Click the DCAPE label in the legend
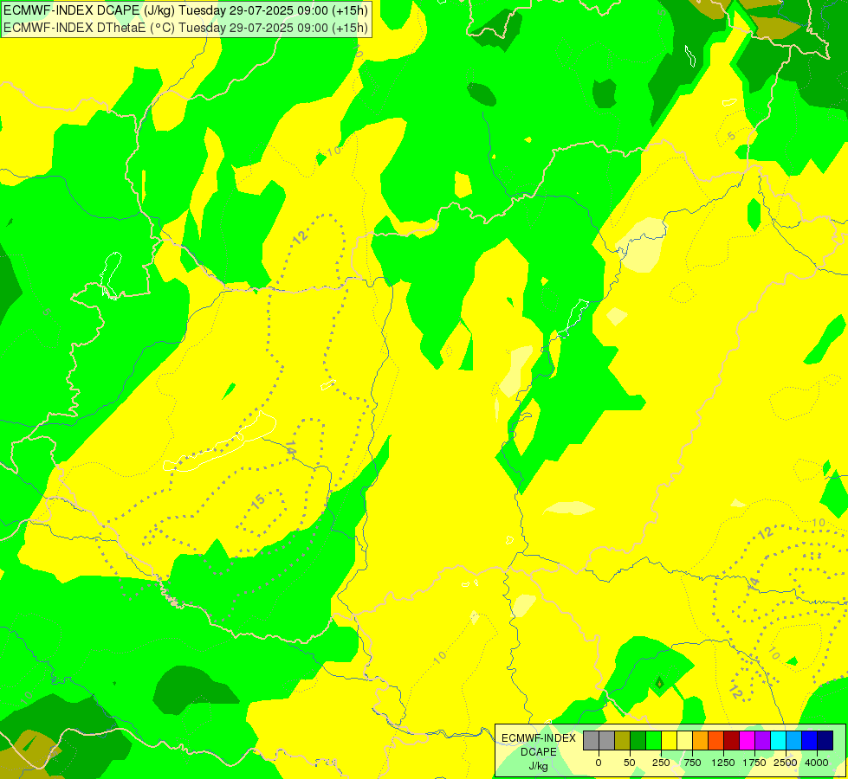848x779 pixels. (539, 752)
